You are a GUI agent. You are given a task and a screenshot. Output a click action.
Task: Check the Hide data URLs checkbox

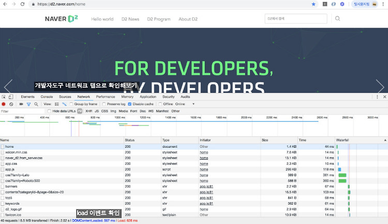click(49, 111)
